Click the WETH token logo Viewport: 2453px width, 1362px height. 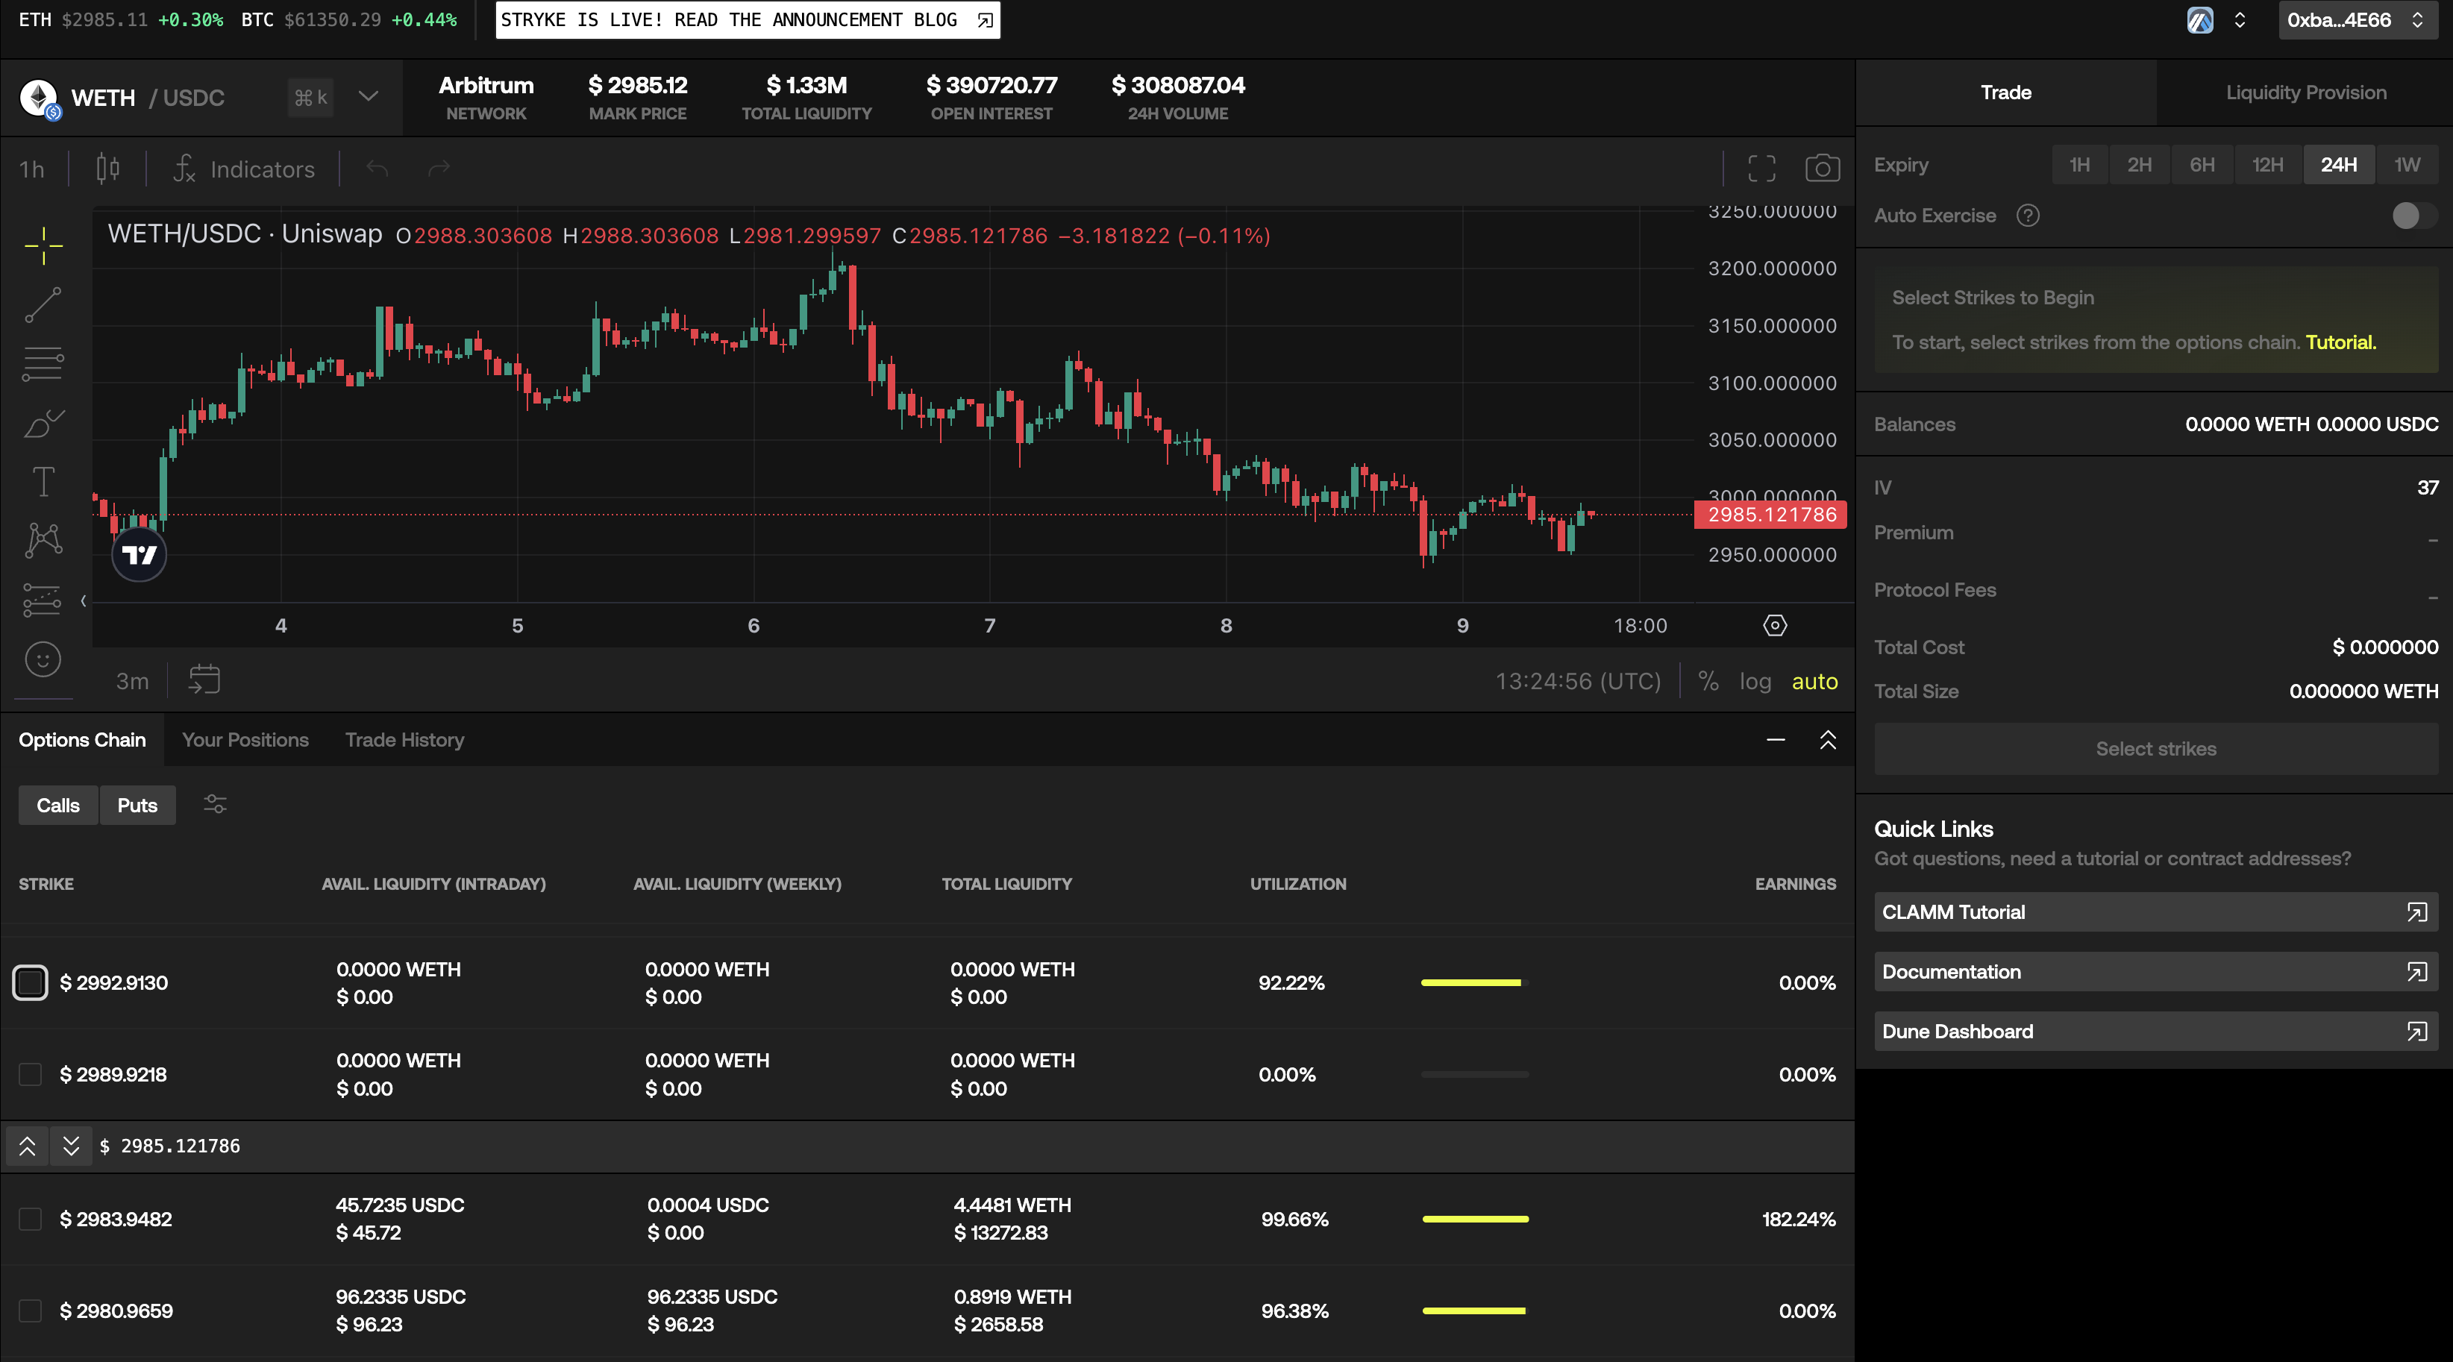click(x=39, y=97)
